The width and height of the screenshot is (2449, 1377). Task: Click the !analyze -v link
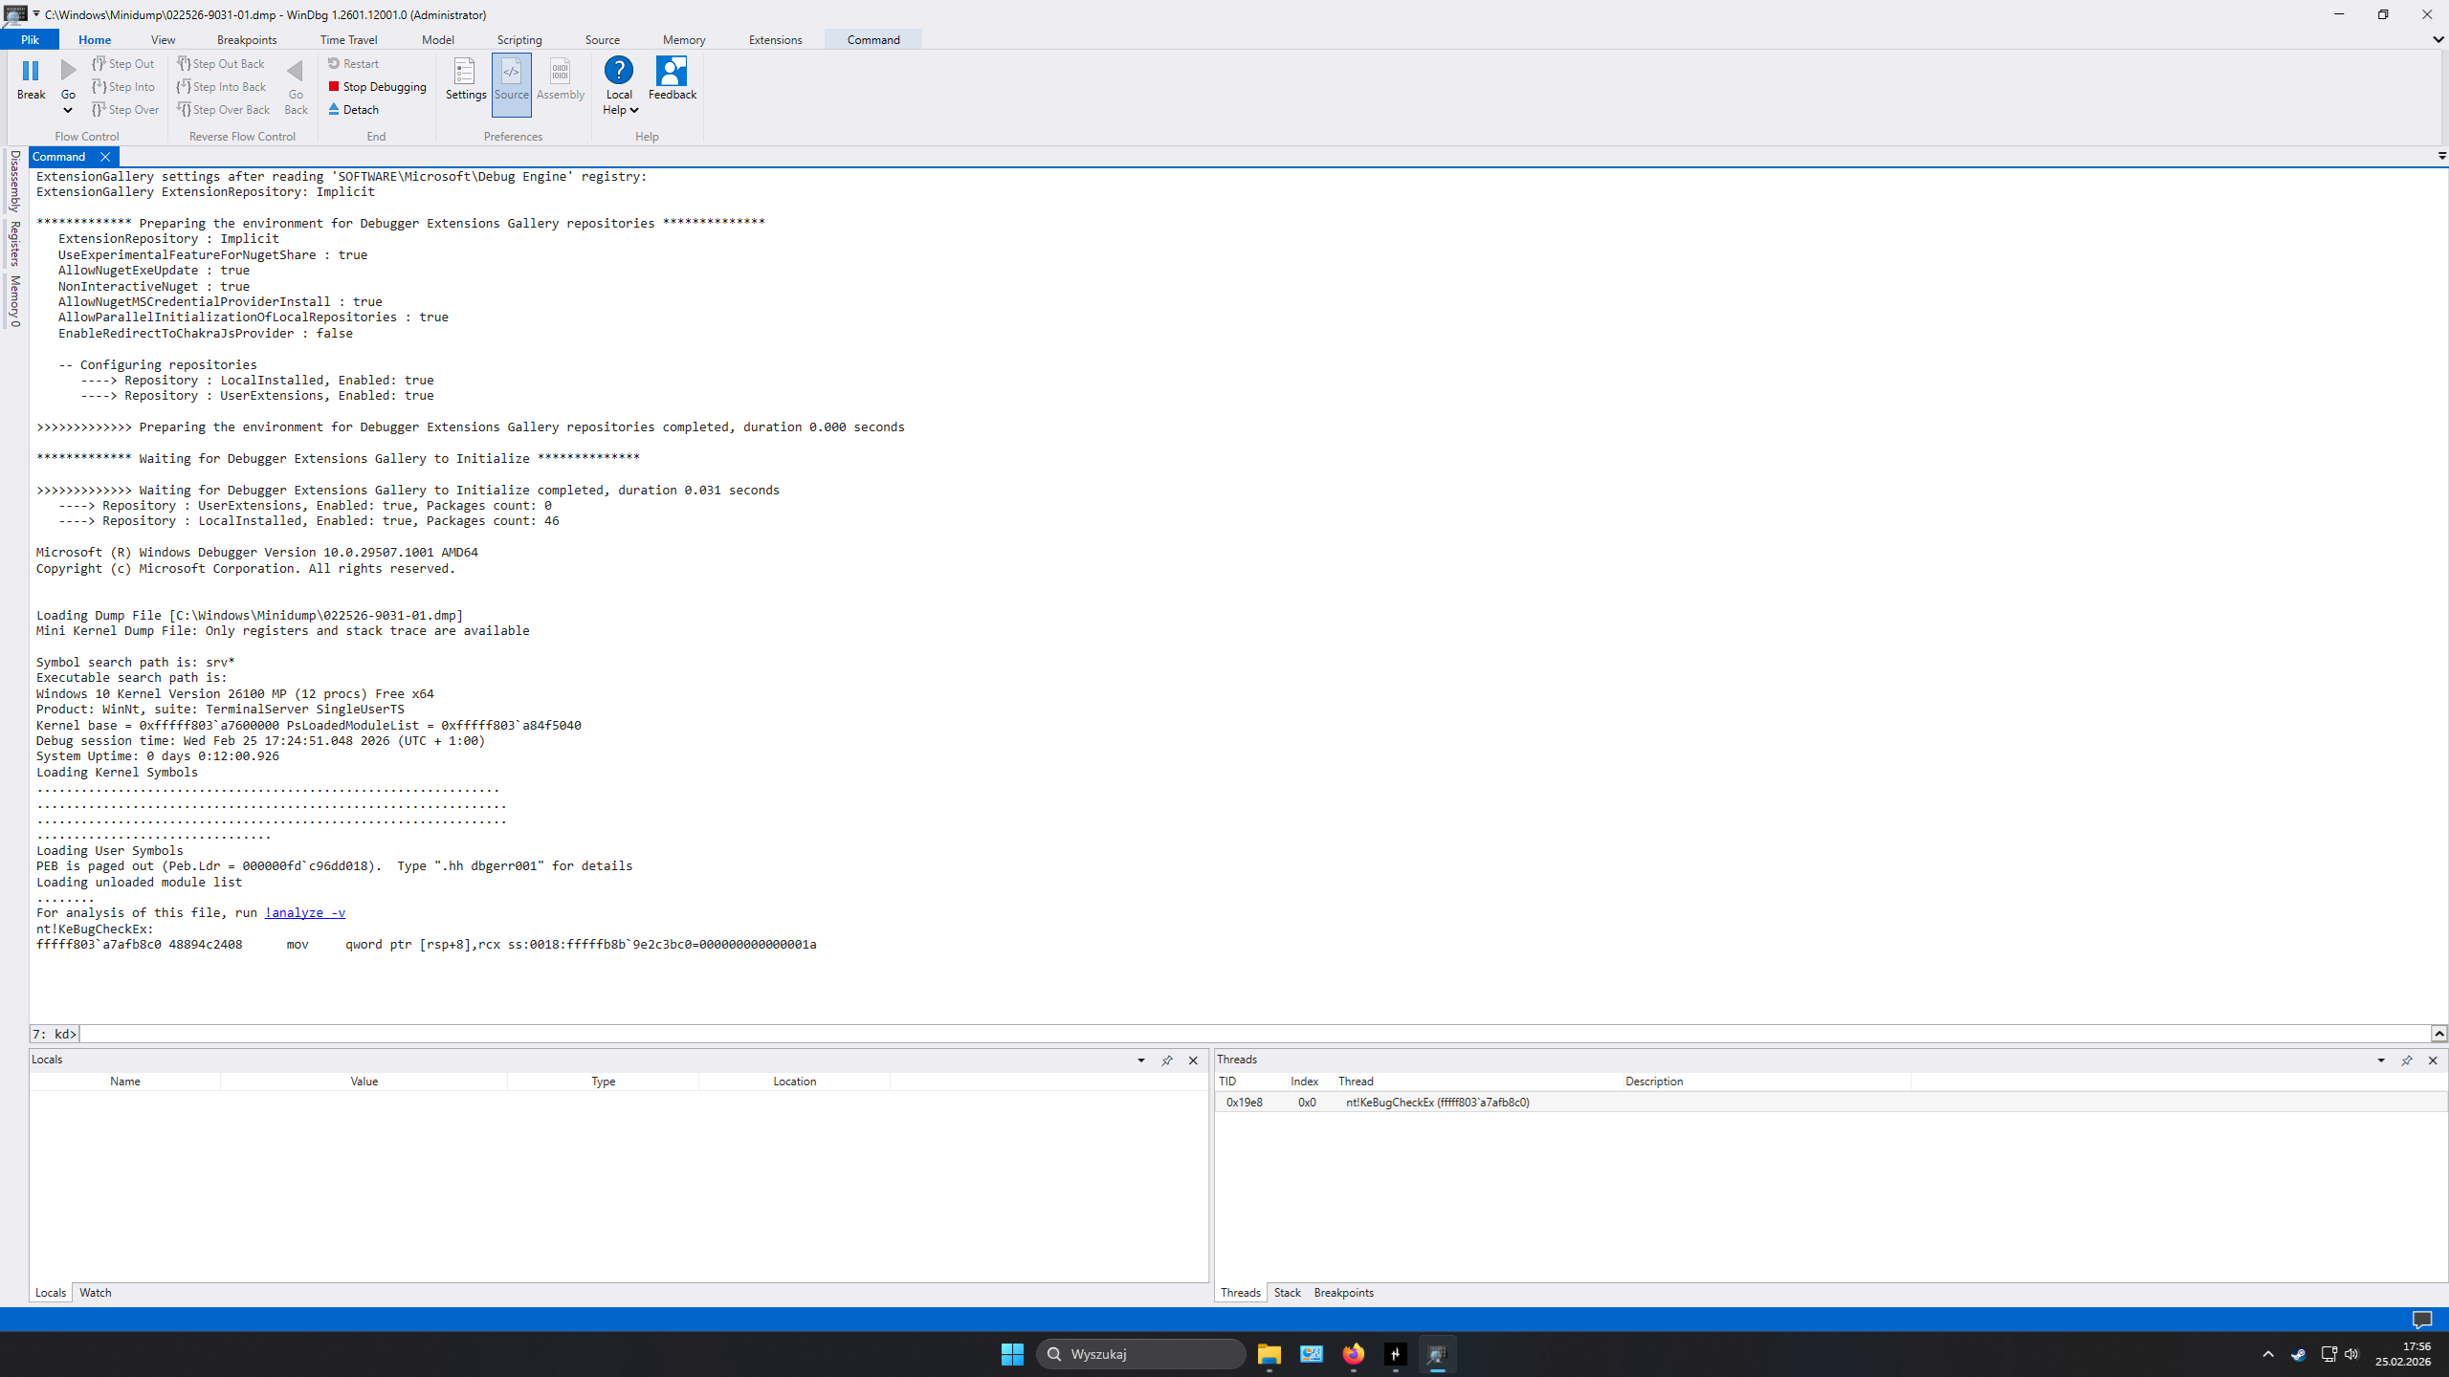pyautogui.click(x=304, y=913)
